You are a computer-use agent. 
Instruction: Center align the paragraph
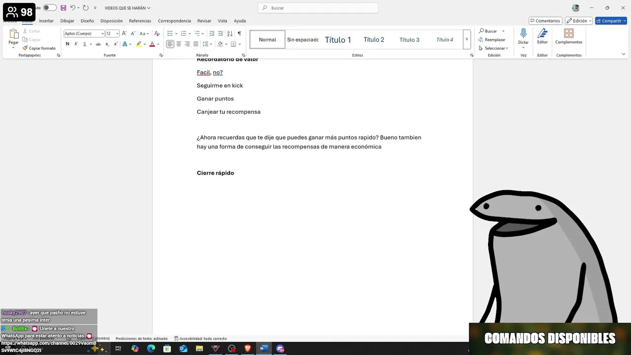tap(178, 44)
